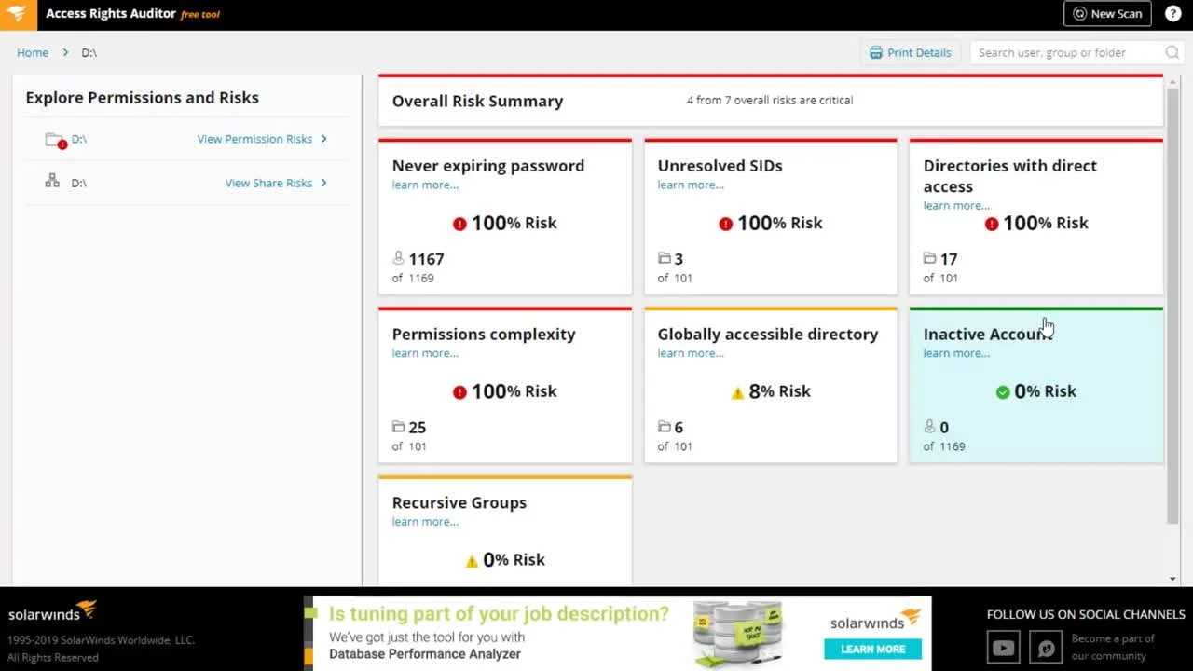This screenshot has width=1193, height=671.
Task: Expand View Share Risks chevron
Action: [x=323, y=183]
